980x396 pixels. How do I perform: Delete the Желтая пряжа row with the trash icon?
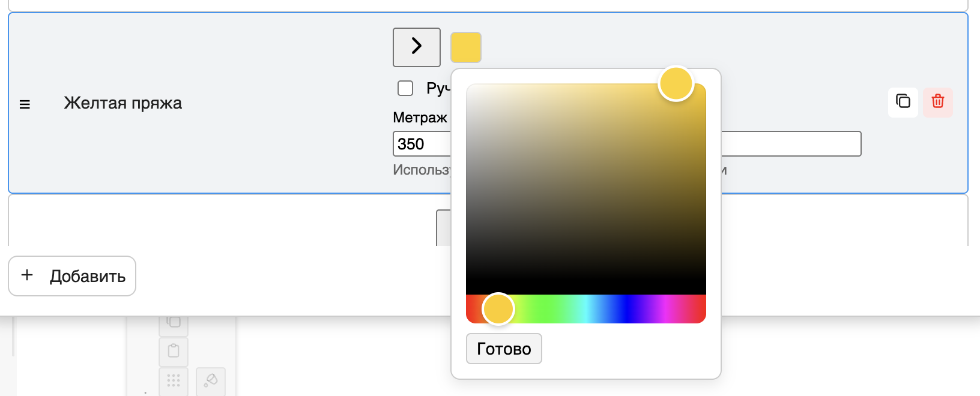[937, 101]
